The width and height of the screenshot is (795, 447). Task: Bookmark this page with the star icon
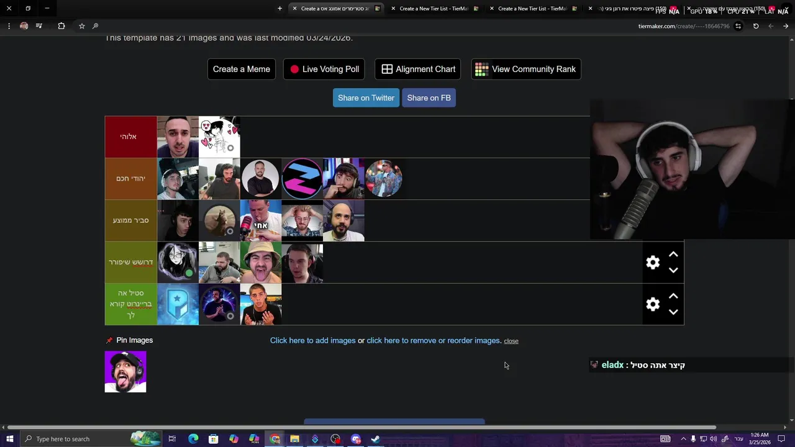point(81,26)
